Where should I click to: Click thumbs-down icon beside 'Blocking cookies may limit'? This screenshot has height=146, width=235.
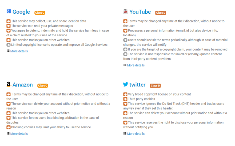(8, 127)
